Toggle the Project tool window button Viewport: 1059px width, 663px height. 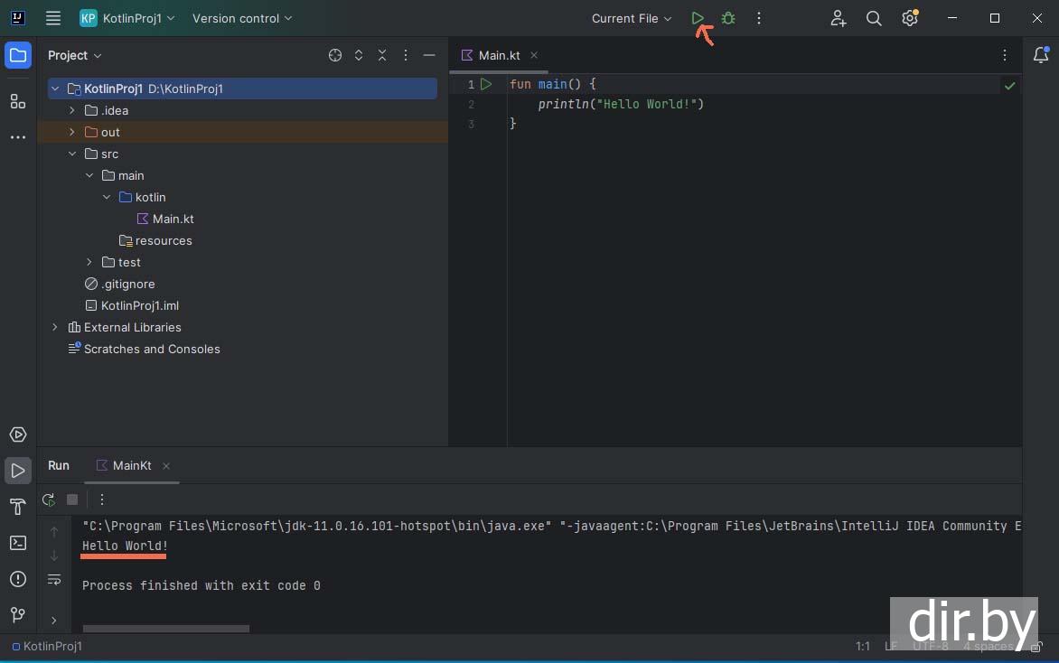17,55
